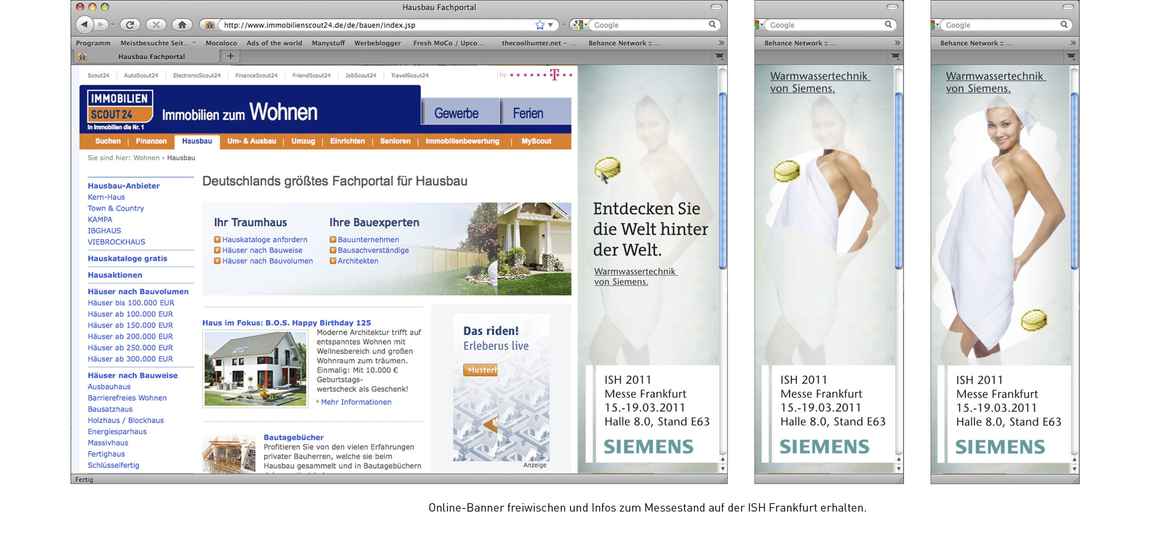
Task: Bookmark page with the star icon
Action: 540,25
